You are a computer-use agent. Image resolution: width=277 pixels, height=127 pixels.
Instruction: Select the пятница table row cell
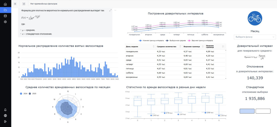[130, 69]
